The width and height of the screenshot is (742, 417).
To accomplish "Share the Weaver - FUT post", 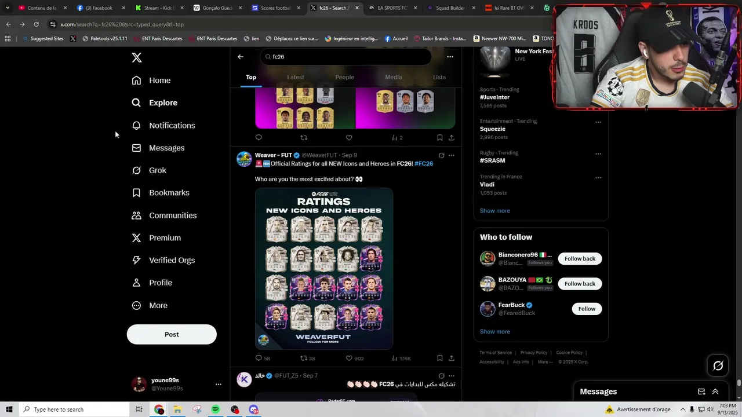I will tap(452, 359).
